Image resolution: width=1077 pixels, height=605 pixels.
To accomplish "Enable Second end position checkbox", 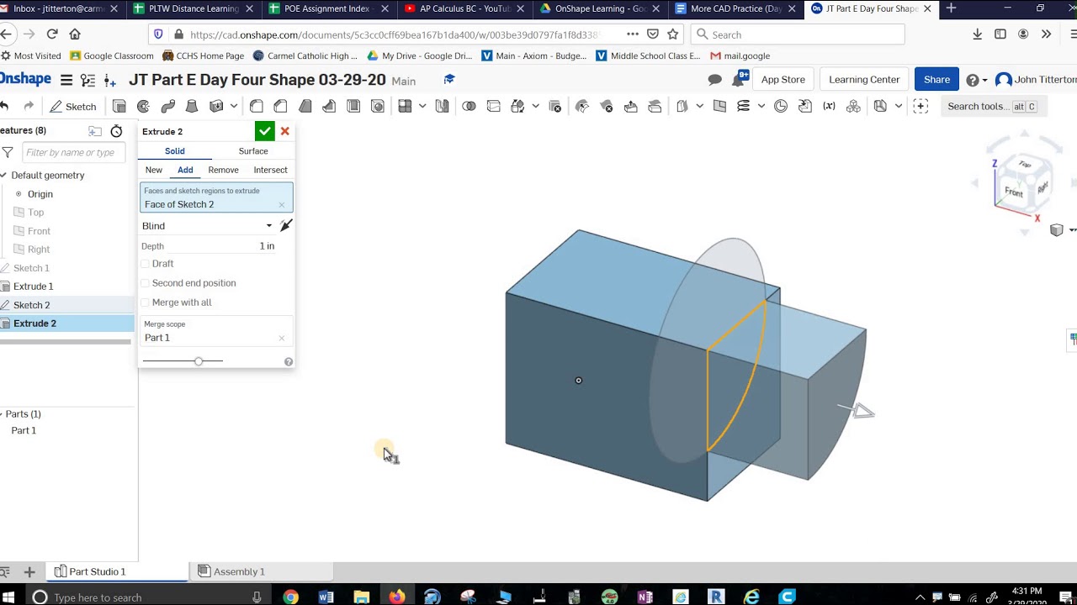I will pyautogui.click(x=146, y=283).
